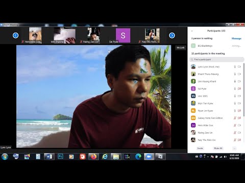Click the Lynn Lynn name label on main video
This screenshot has height=183, width=245.
6,147
